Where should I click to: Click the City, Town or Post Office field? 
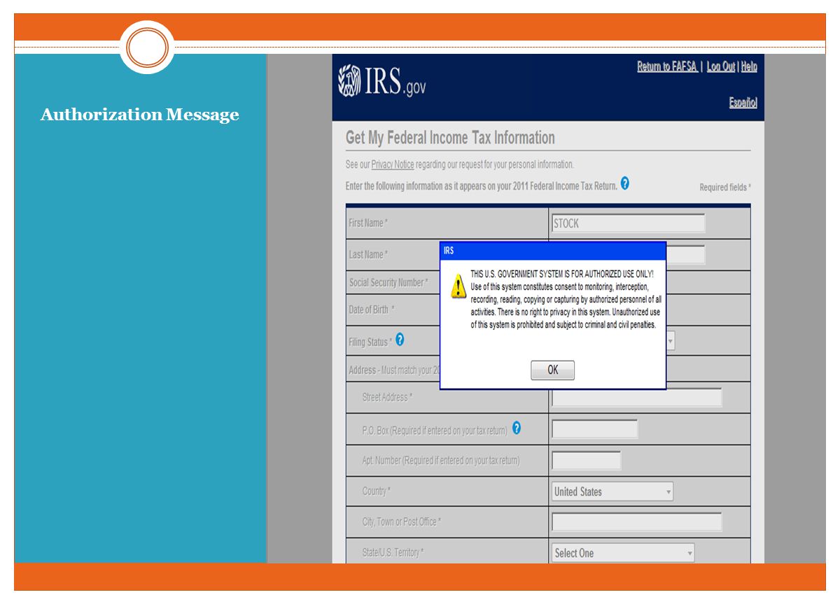coord(636,522)
